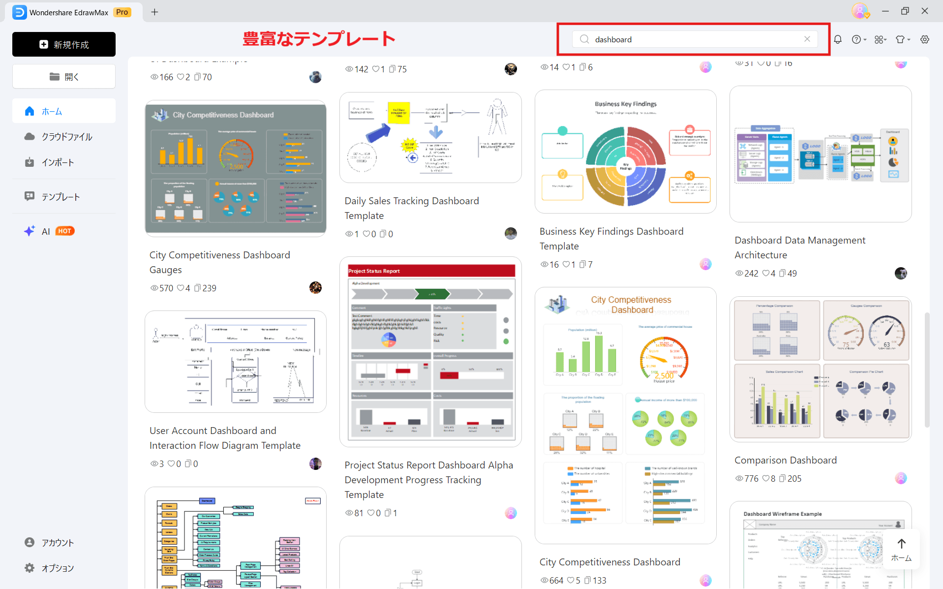Image resolution: width=943 pixels, height=589 pixels.
Task: Click author avatar on Comparison Dashboard card
Action: click(x=901, y=478)
